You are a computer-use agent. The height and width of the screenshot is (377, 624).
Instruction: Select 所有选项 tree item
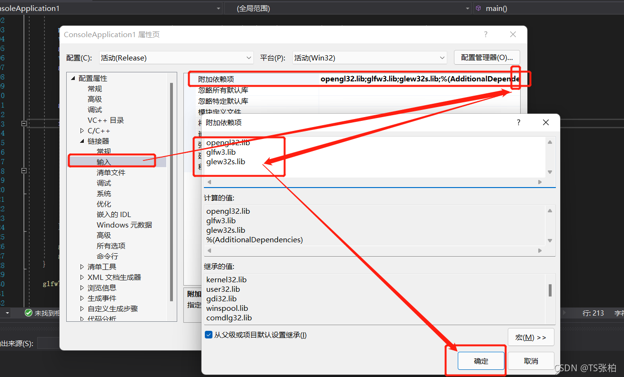[x=111, y=246]
